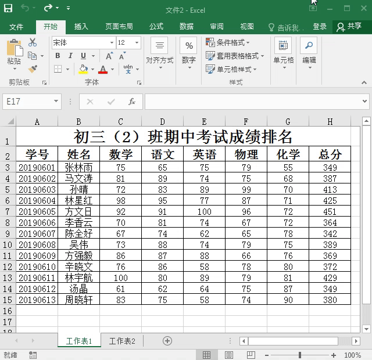Click the Redo arrow icon
Screen dimensions: 372x360
pos(48,8)
